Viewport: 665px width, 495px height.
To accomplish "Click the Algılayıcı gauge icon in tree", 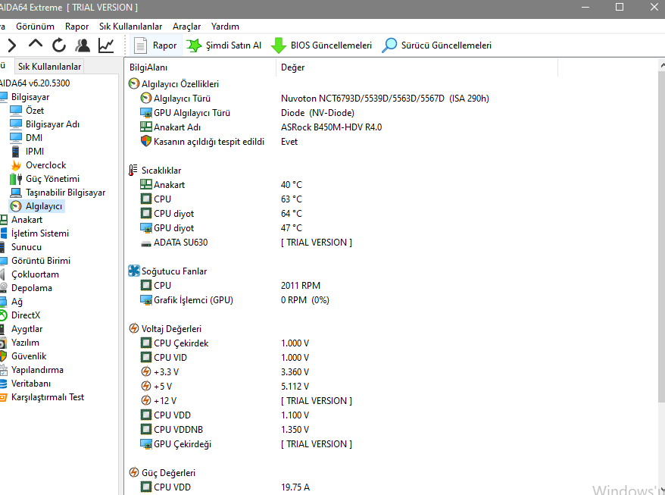I will point(16,206).
